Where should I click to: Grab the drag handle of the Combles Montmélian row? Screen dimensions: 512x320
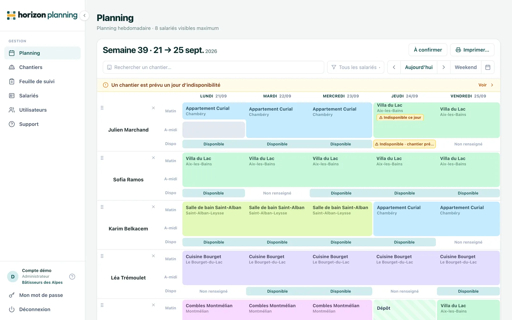[102, 305]
